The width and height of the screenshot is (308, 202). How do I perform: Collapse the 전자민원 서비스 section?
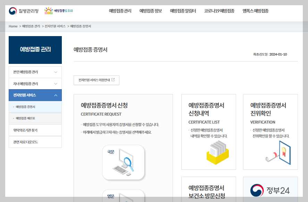[x=35, y=95]
